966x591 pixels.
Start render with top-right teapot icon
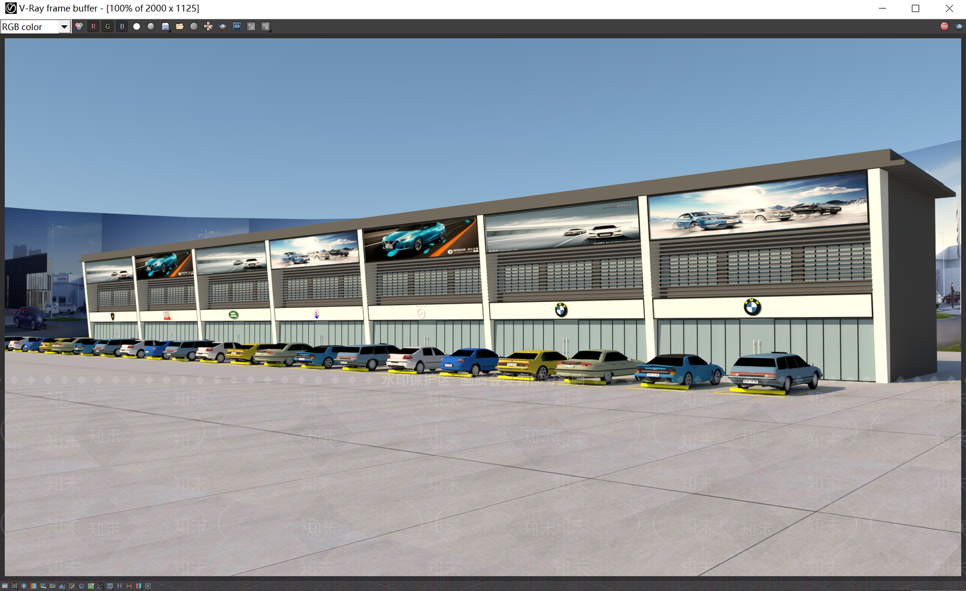pos(959,27)
